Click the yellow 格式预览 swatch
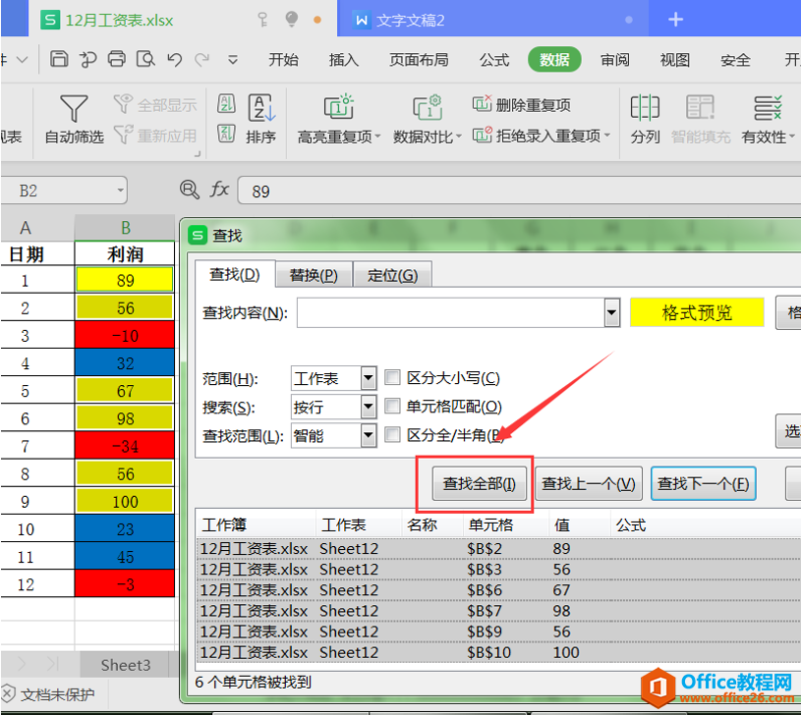This screenshot has height=715, width=801. point(697,311)
